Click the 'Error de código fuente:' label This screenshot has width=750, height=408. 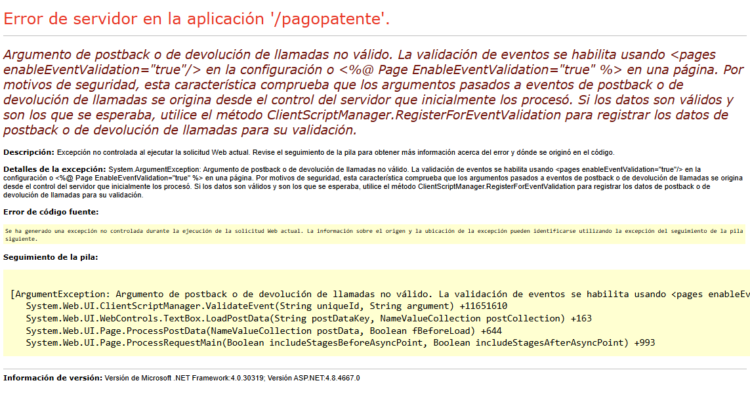pyautogui.click(x=51, y=212)
